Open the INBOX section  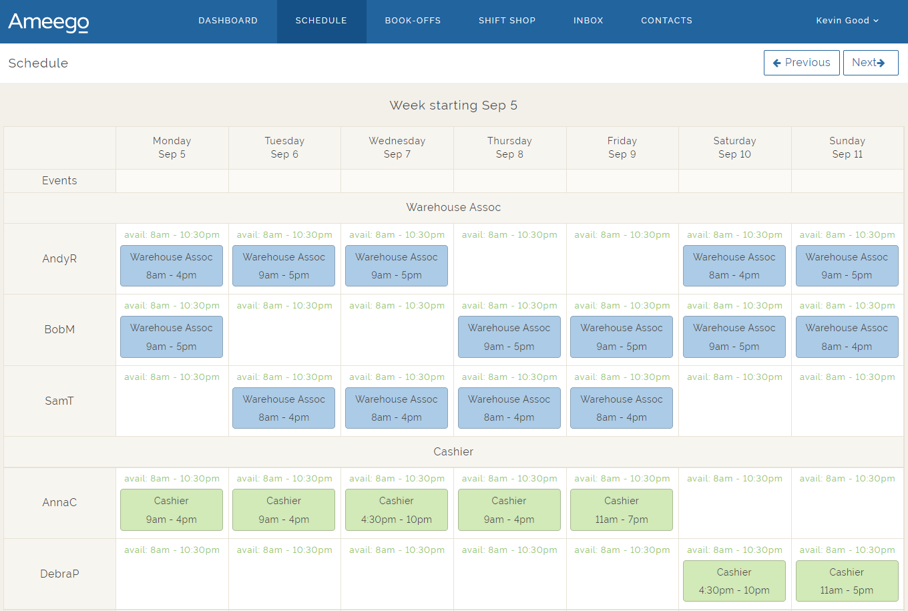(x=588, y=21)
